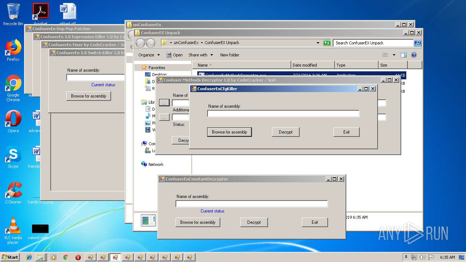Click Decrypt in ConfuserExCfgKiller
Image resolution: width=466 pixels, height=262 pixels.
286,132
